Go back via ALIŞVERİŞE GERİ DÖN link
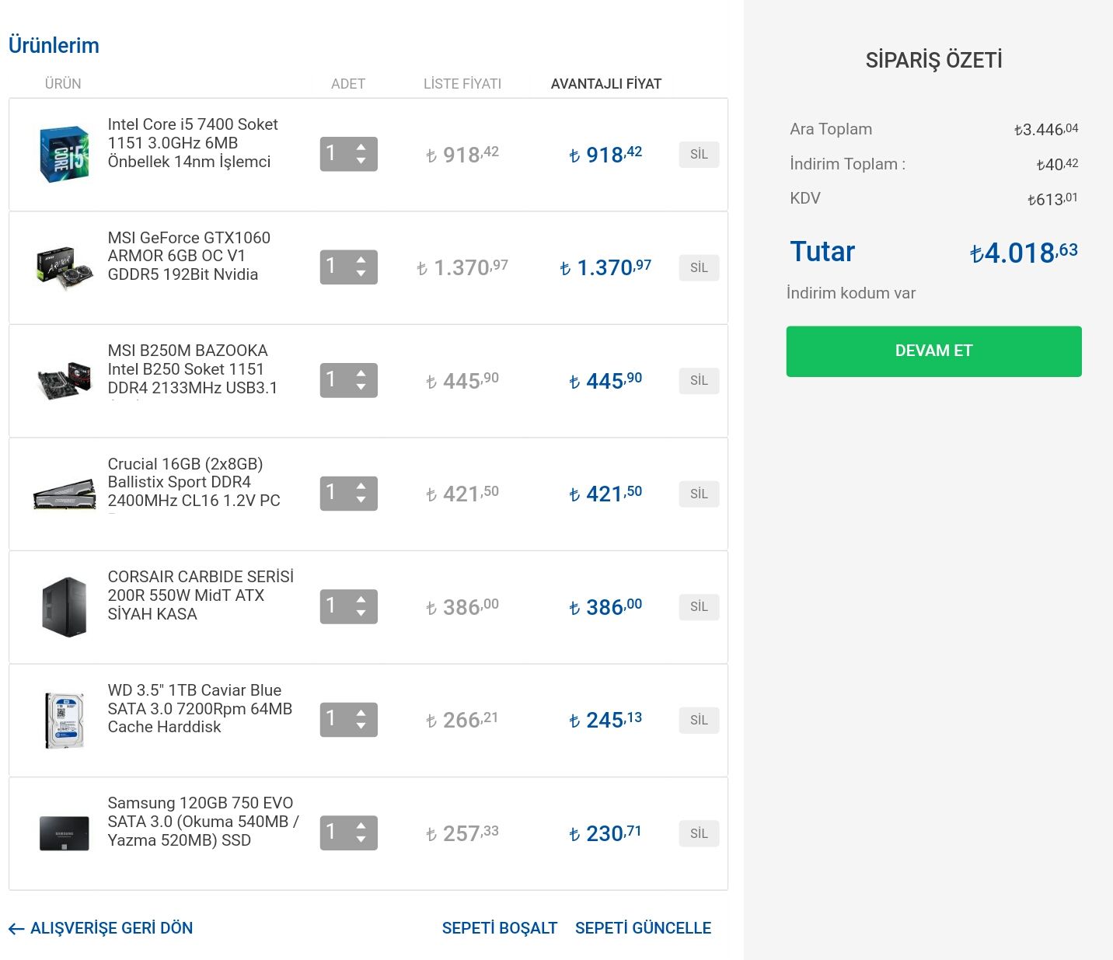1113x960 pixels. (x=101, y=928)
